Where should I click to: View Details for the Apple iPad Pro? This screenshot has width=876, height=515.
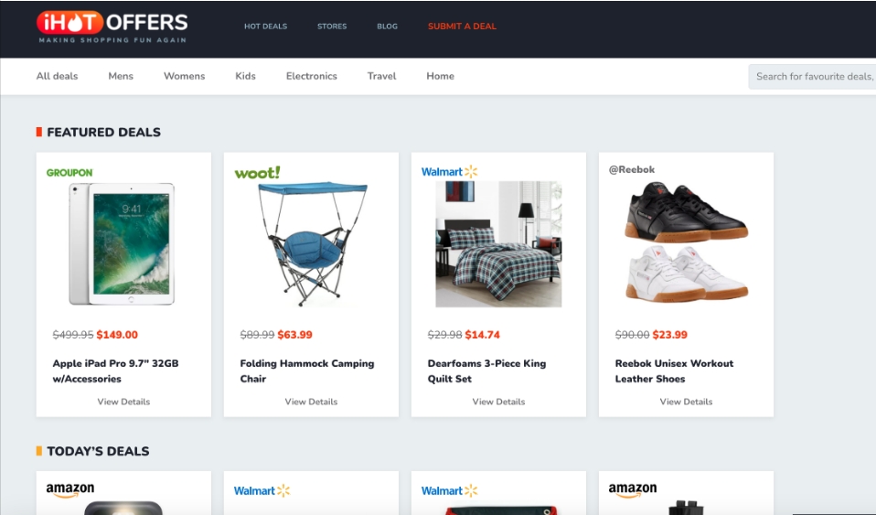[123, 402]
